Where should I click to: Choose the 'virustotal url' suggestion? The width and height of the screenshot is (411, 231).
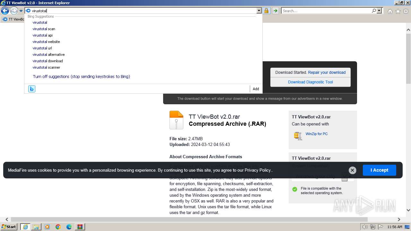(x=42, y=48)
